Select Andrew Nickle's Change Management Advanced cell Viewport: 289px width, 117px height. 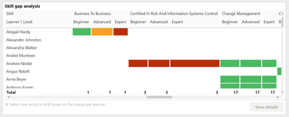coord(251,63)
